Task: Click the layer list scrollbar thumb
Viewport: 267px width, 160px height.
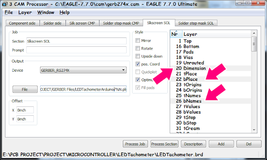Action: 254,44
